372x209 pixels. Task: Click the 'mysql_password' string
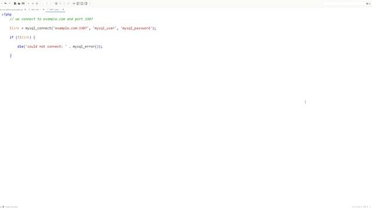pyautogui.click(x=136, y=28)
